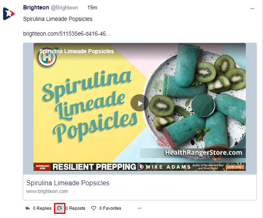Open the more actions ellipsis beside Favorites
This screenshot has width=263, height=218.
point(139,208)
